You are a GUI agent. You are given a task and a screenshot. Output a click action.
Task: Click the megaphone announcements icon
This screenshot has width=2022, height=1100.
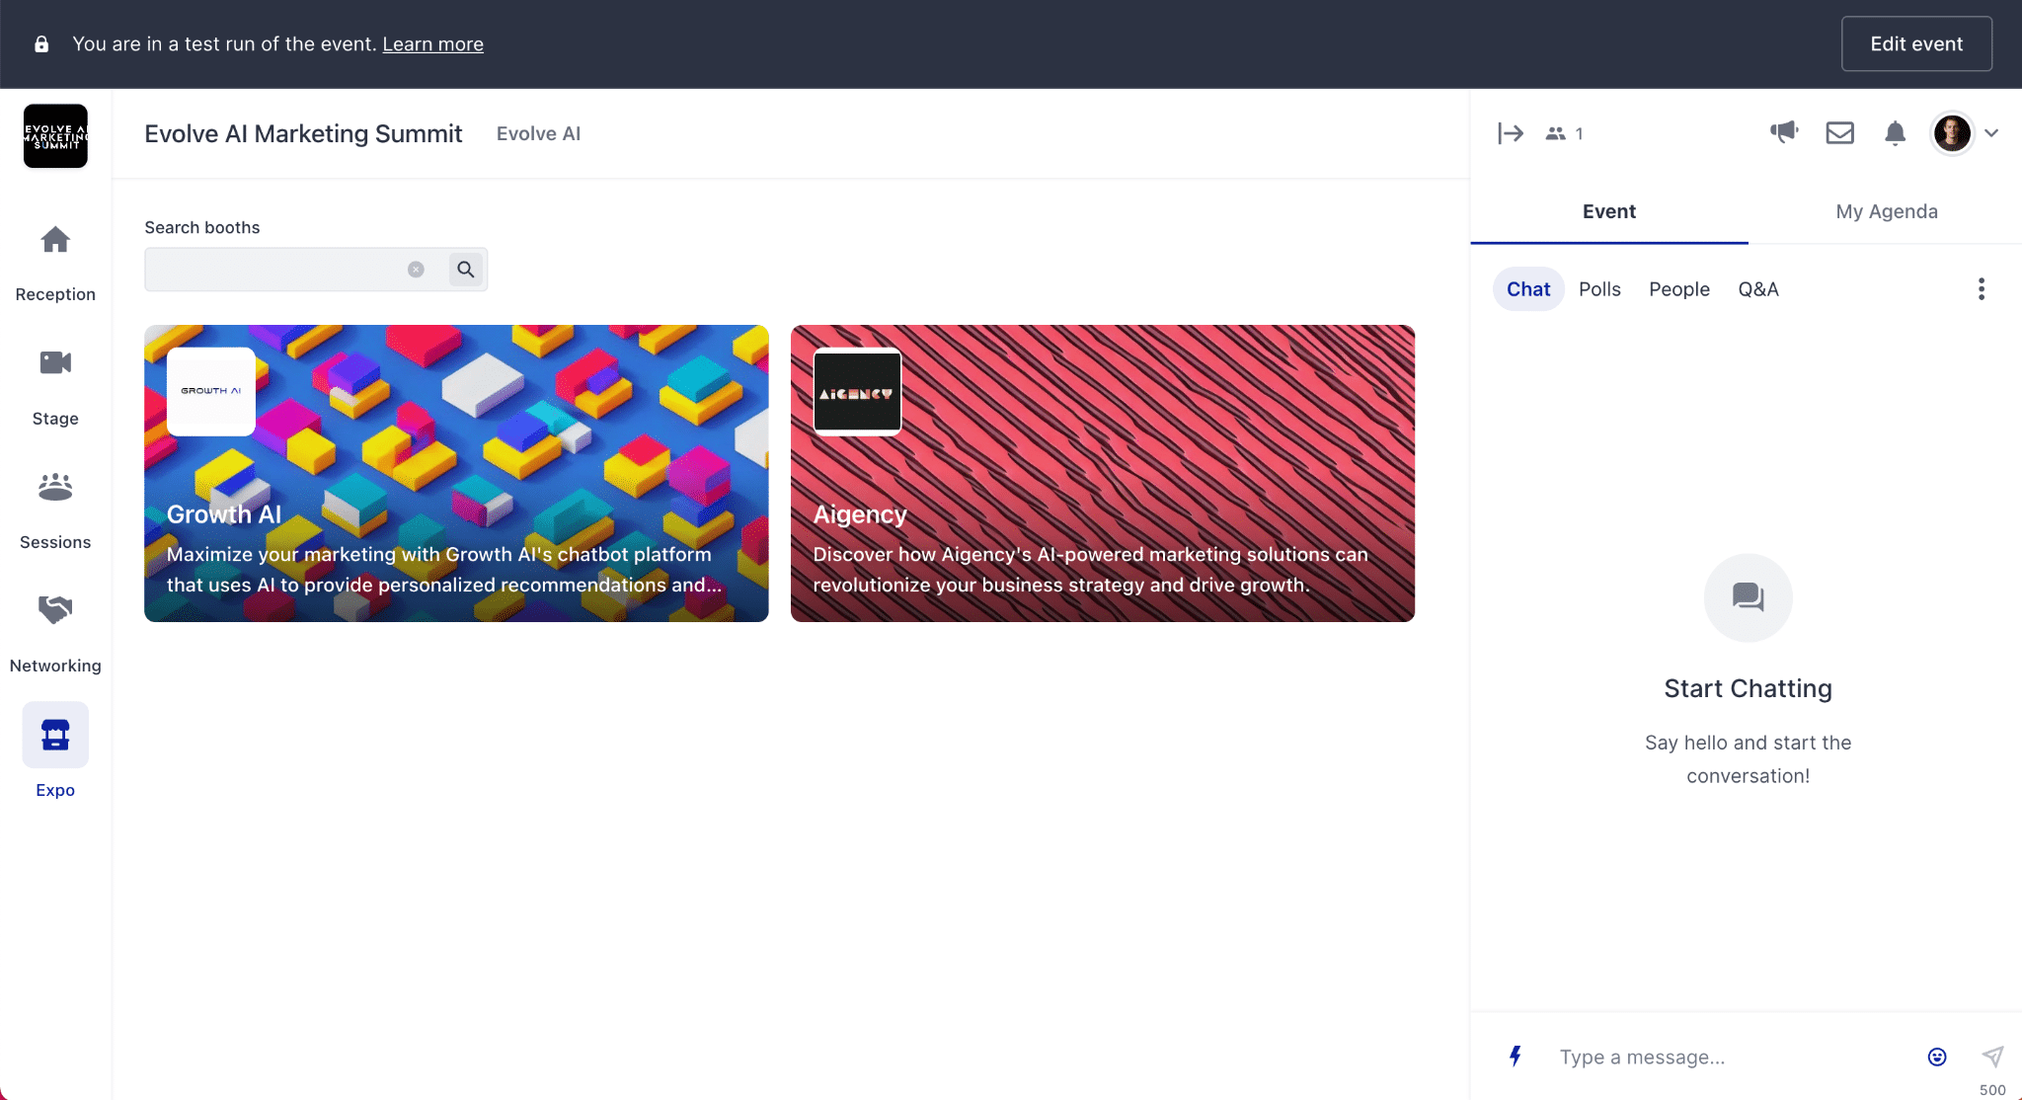click(x=1784, y=132)
